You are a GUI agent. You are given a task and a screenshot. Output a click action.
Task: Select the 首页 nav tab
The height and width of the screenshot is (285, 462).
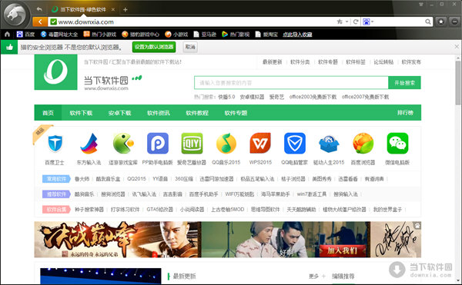[48, 113]
